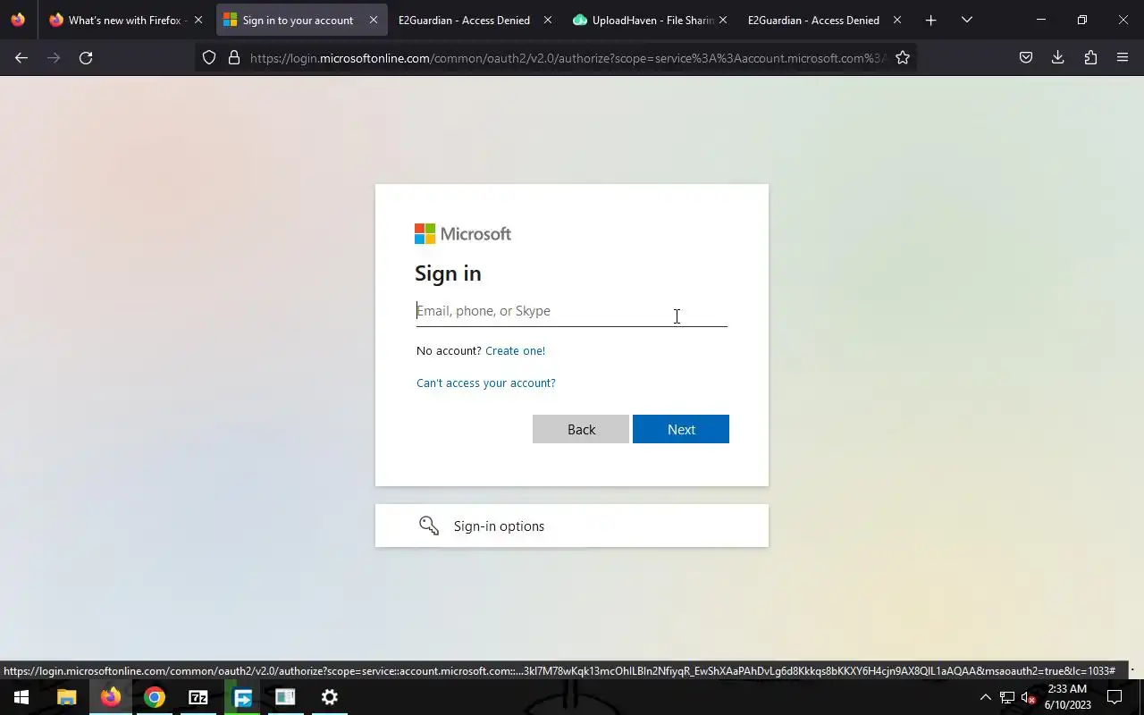Click the Create one! link
The image size is (1144, 715).
pos(515,350)
